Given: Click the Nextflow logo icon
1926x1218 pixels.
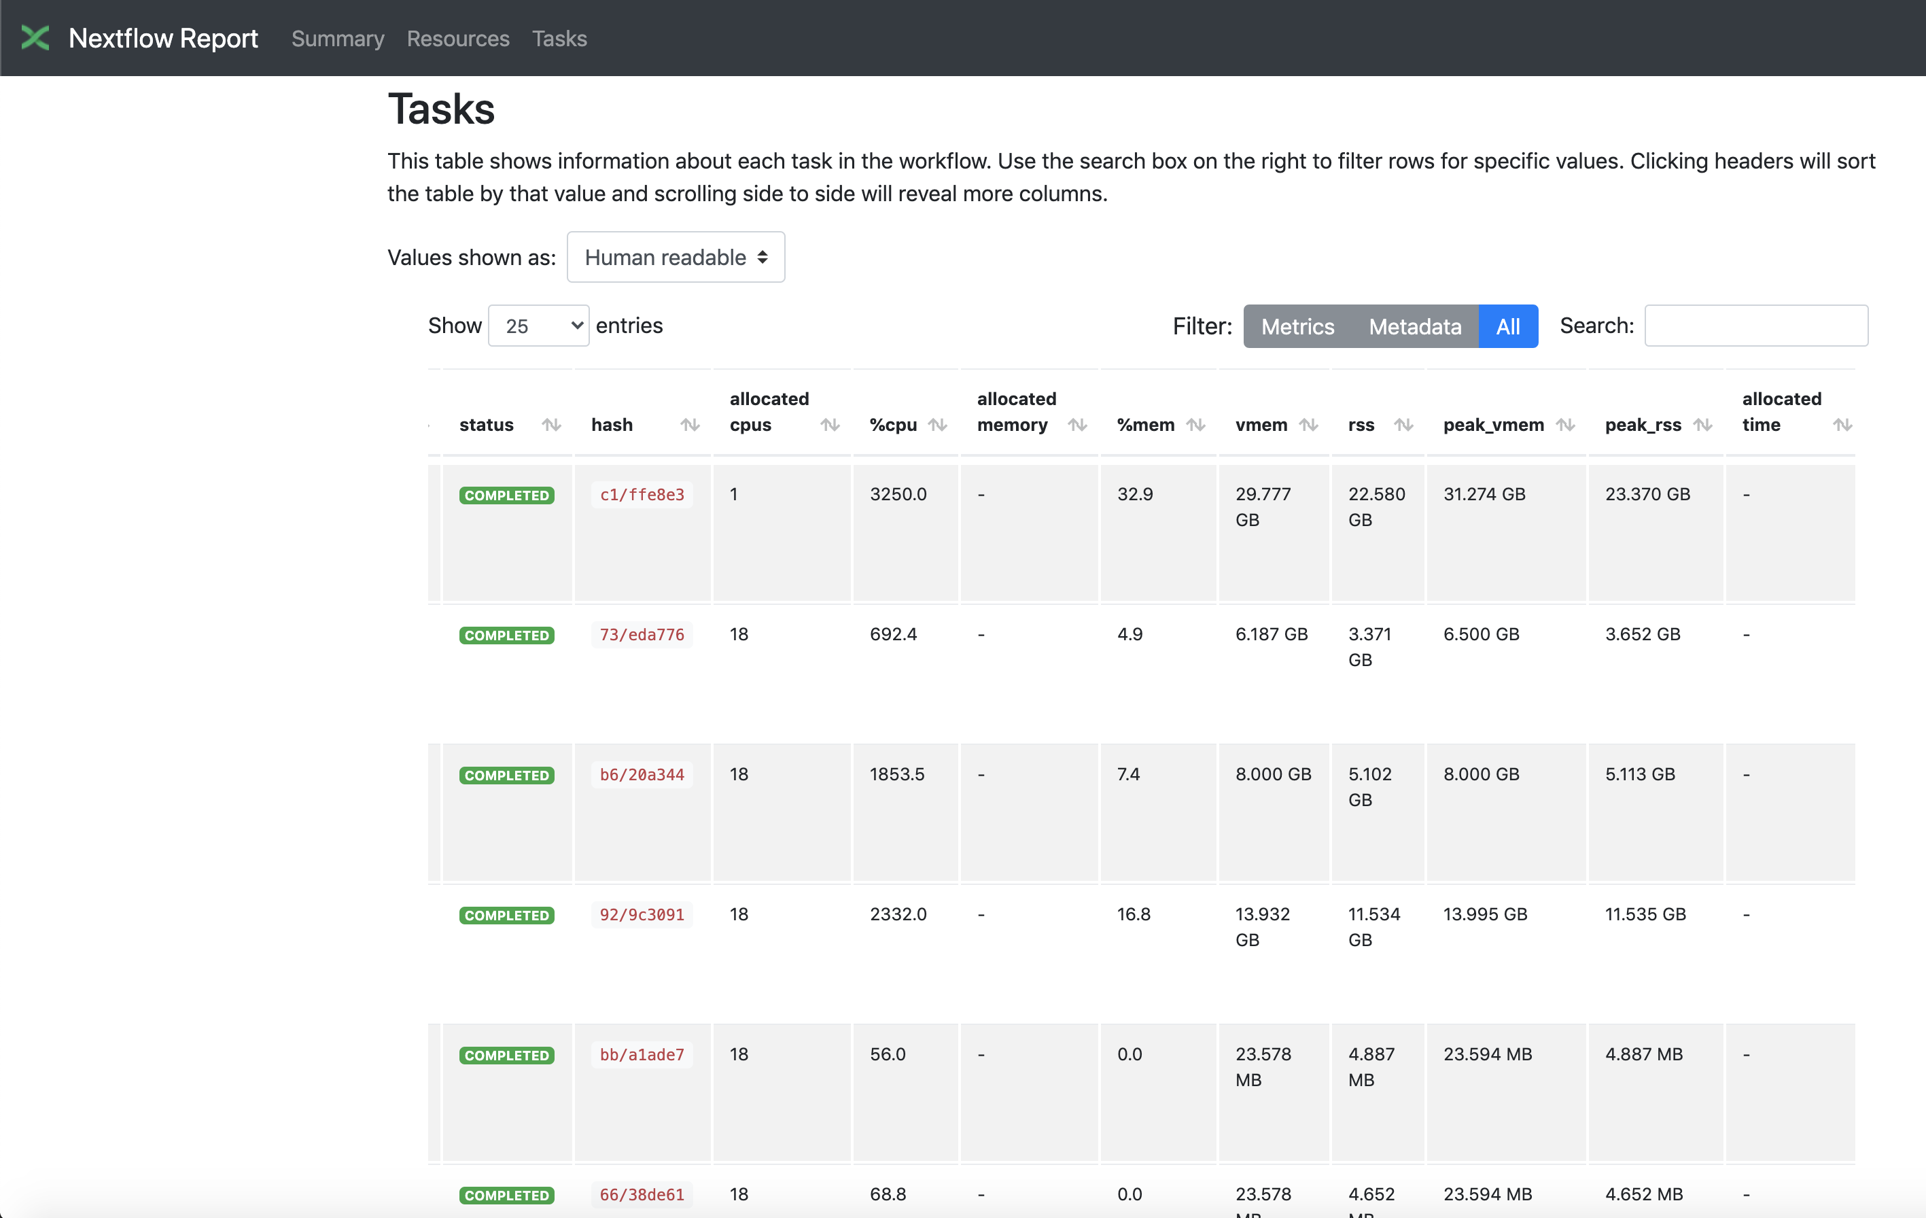Looking at the screenshot, I should tap(35, 37).
